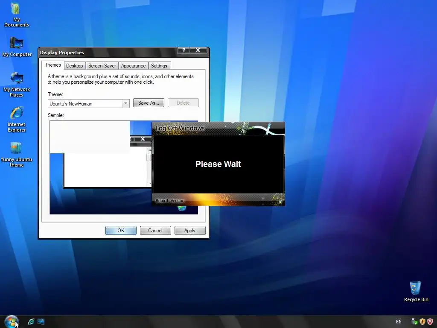Click the Delete theme button
This screenshot has width=437, height=328.
(x=183, y=103)
